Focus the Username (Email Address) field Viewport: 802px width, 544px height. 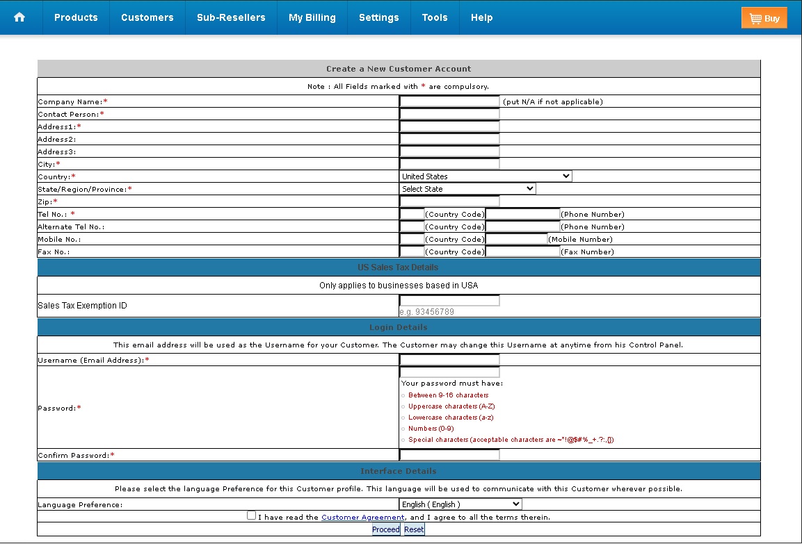(449, 360)
